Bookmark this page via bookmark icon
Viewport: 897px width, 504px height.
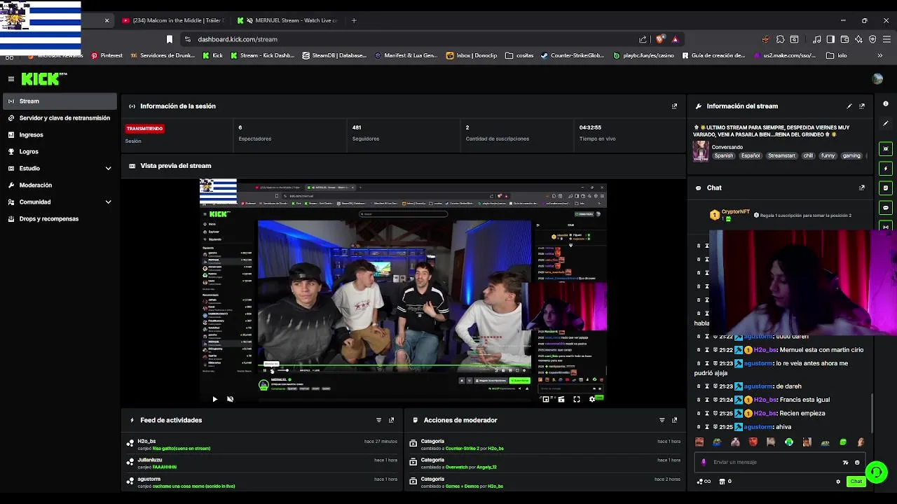[169, 39]
